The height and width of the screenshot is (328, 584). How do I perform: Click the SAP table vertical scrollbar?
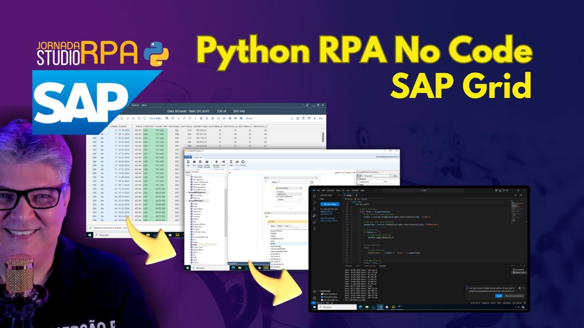pyautogui.click(x=323, y=137)
